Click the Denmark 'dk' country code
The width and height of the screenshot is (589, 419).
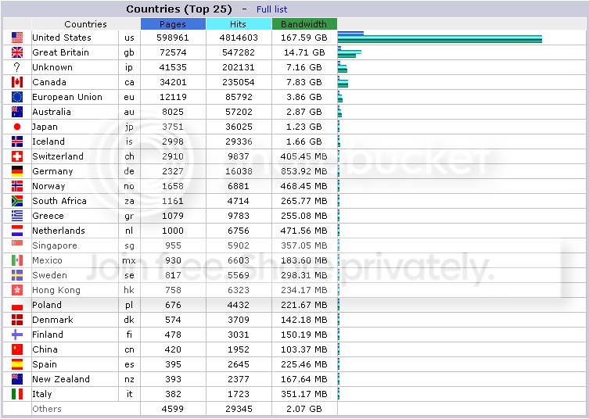pos(129,320)
